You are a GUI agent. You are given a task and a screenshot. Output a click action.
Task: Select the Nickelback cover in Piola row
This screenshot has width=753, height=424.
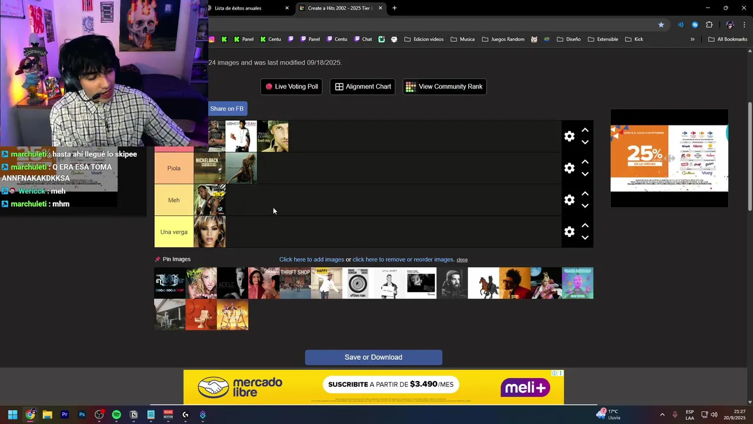209,168
